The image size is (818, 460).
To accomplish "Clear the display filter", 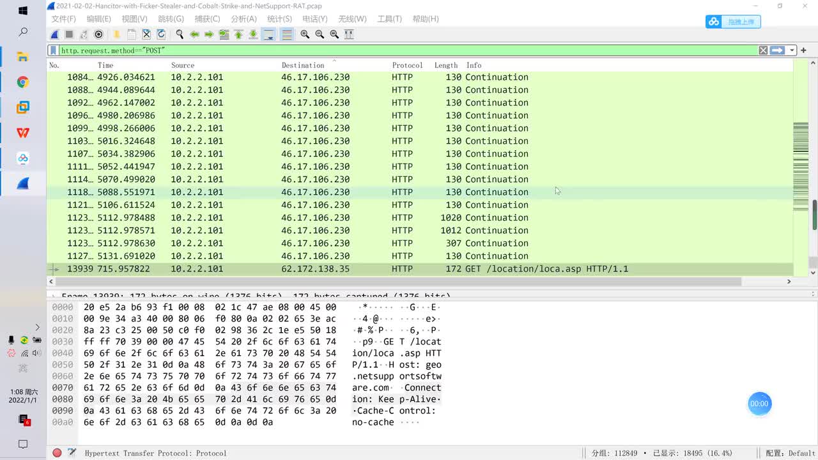I will pyautogui.click(x=763, y=50).
